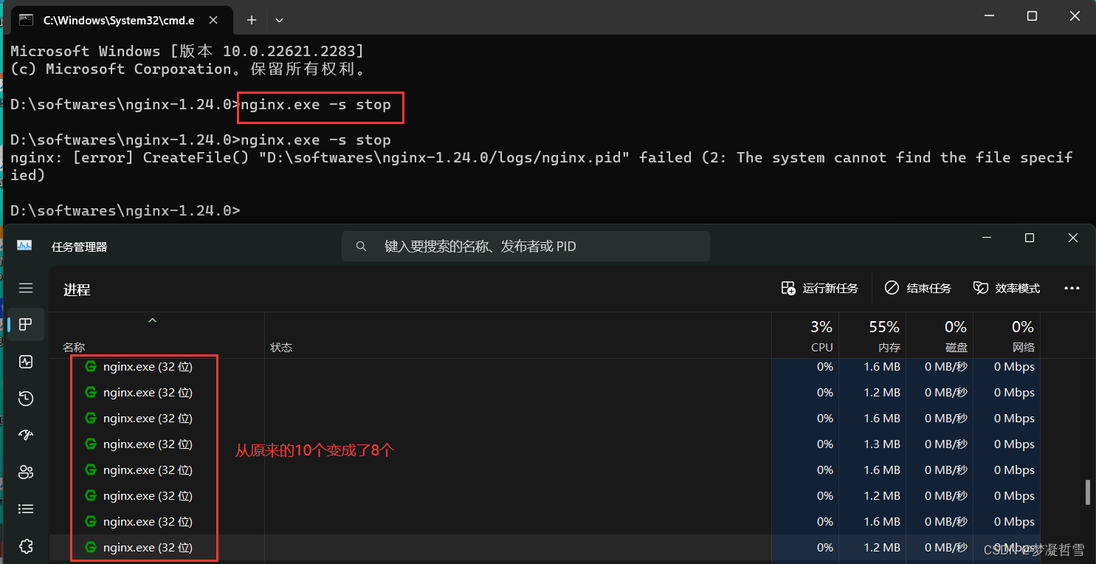This screenshot has height=564, width=1096.
Task: Maximize the cmd terminal window
Action: pos(1032,16)
